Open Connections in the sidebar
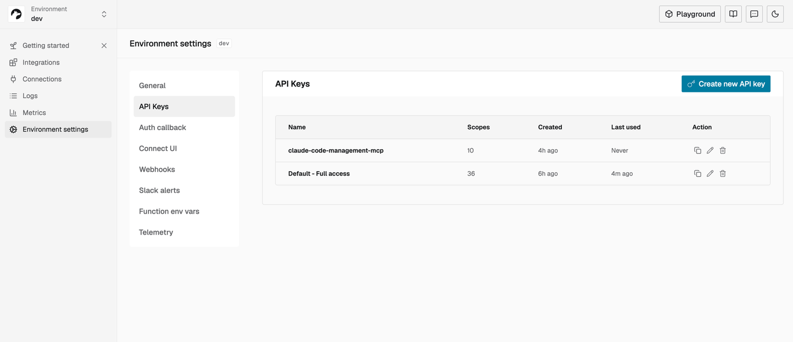Screen dimensions: 793x342 [58, 79]
